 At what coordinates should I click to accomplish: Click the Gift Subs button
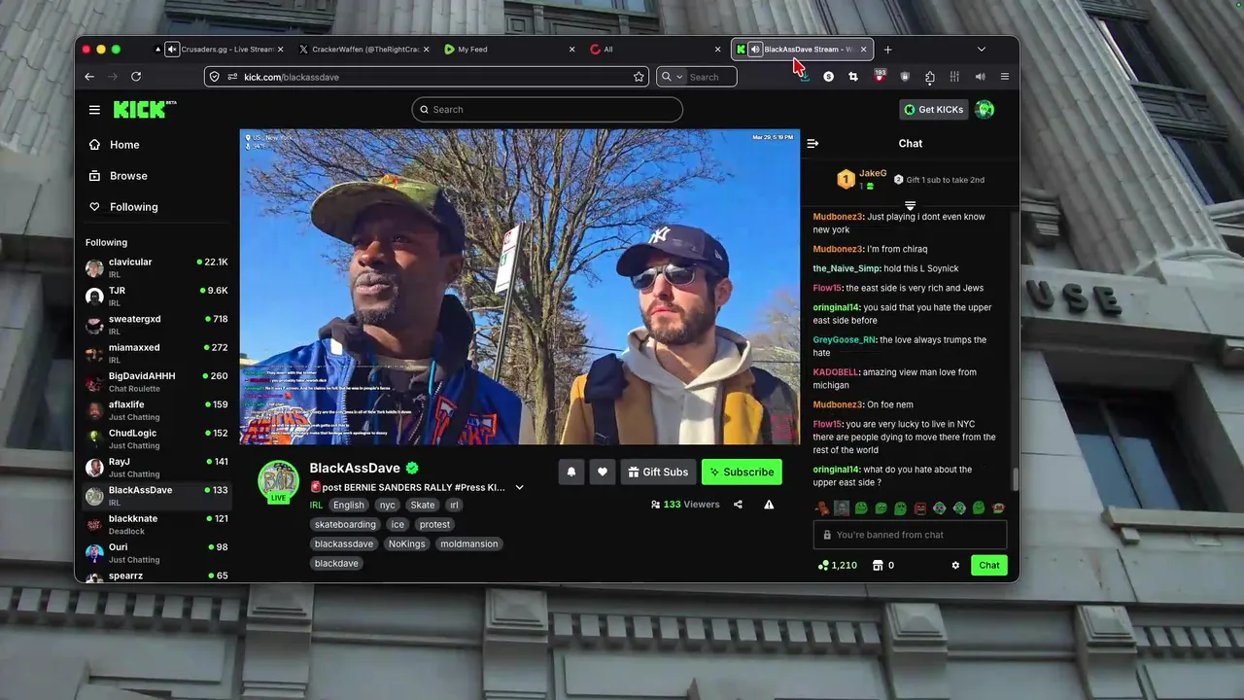click(658, 472)
